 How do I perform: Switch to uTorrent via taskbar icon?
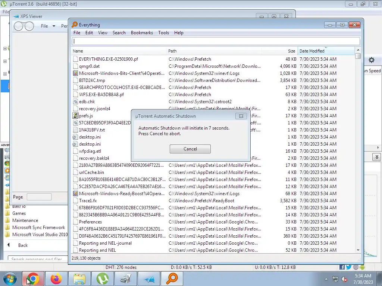[102, 279]
